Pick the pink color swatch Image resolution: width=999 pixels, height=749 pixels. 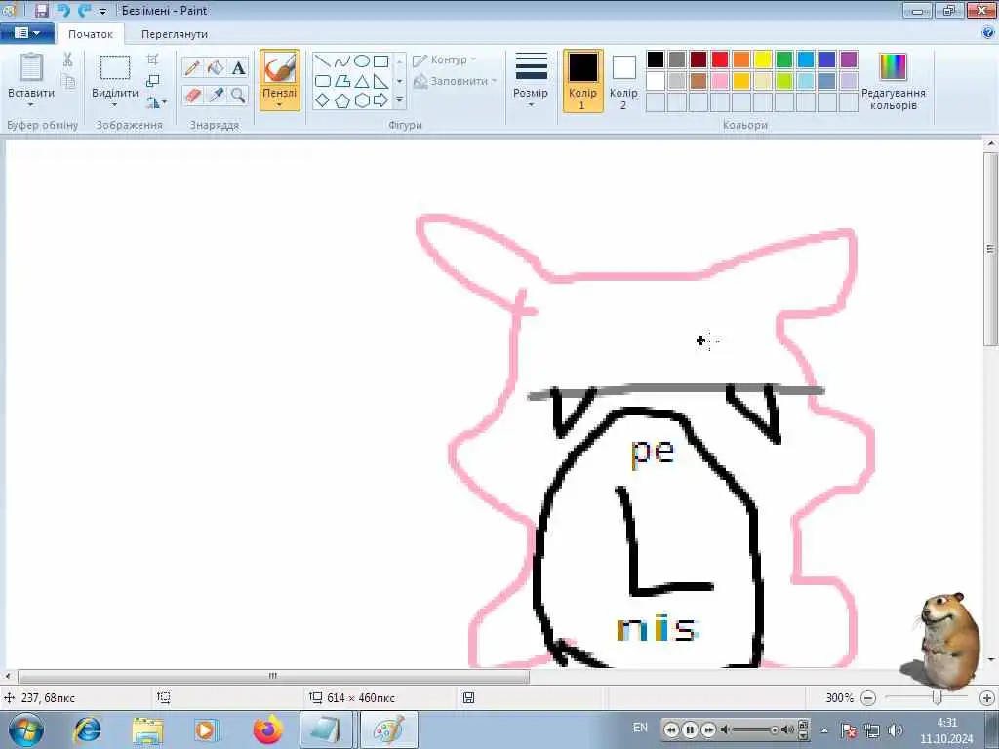(720, 81)
